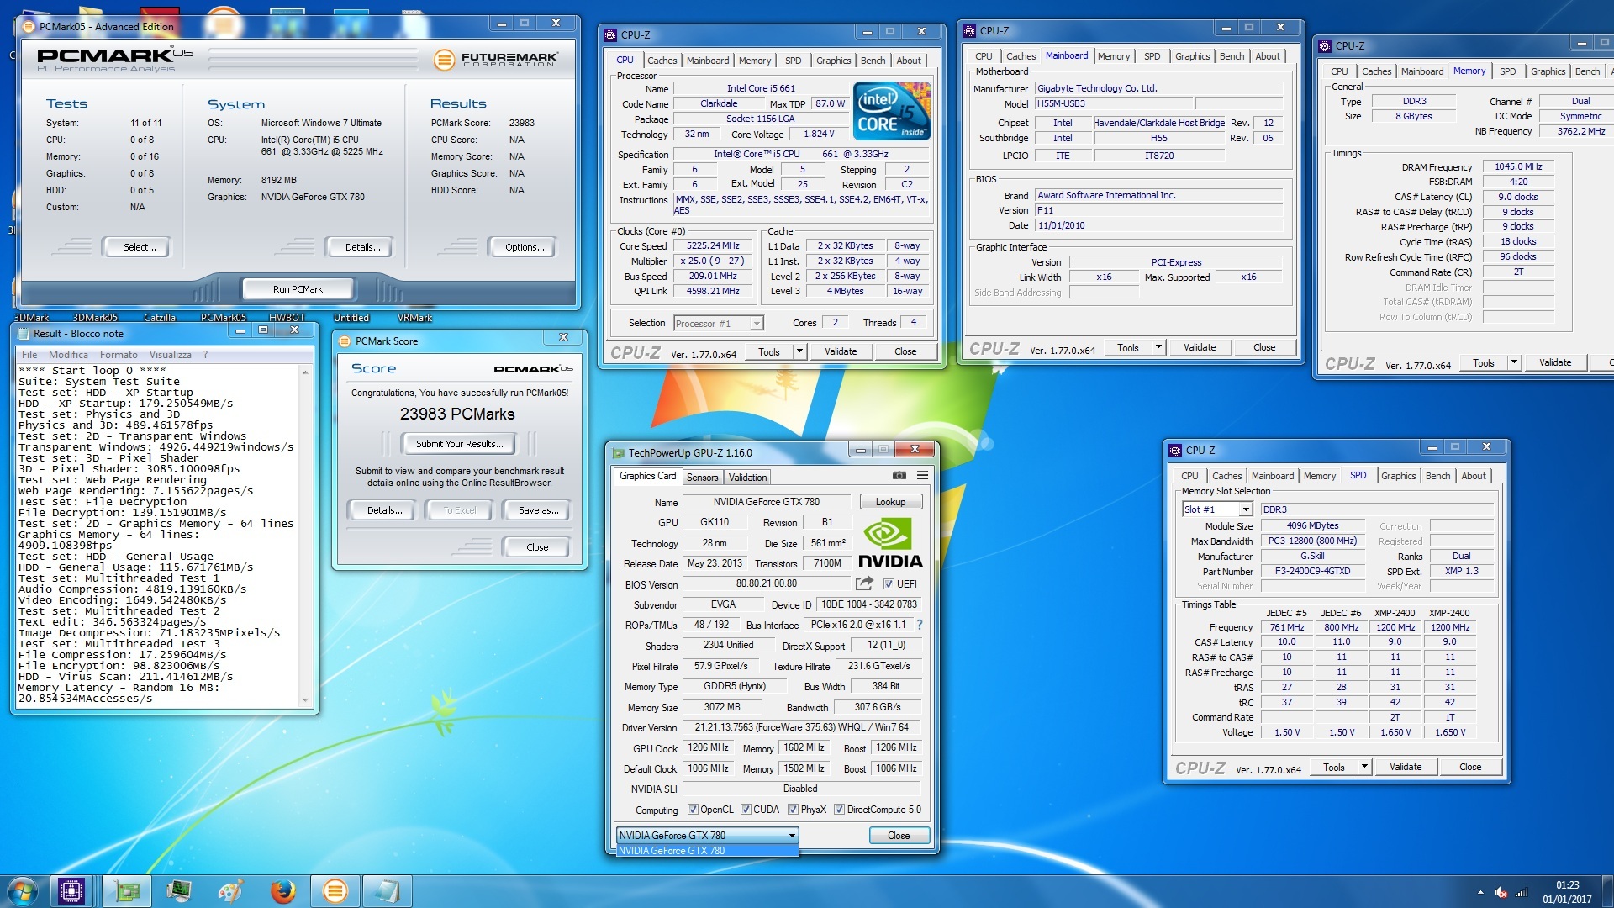Click the GPU-Z title bar icon

[x=619, y=452]
